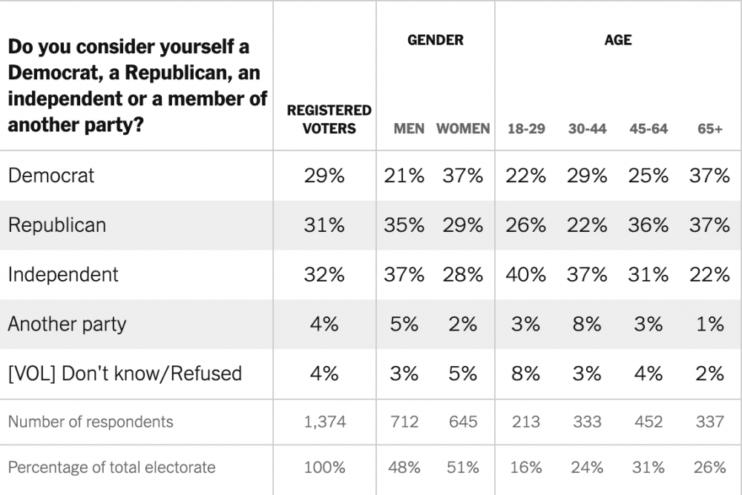Select the Independent row label
The height and width of the screenshot is (495, 742).
click(63, 274)
